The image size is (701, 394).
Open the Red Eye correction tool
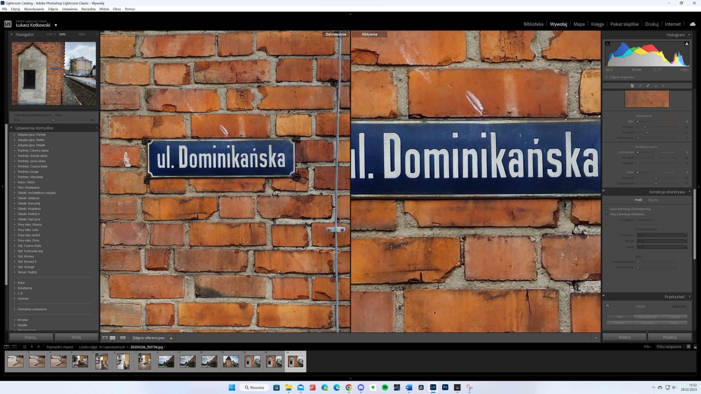click(x=656, y=86)
